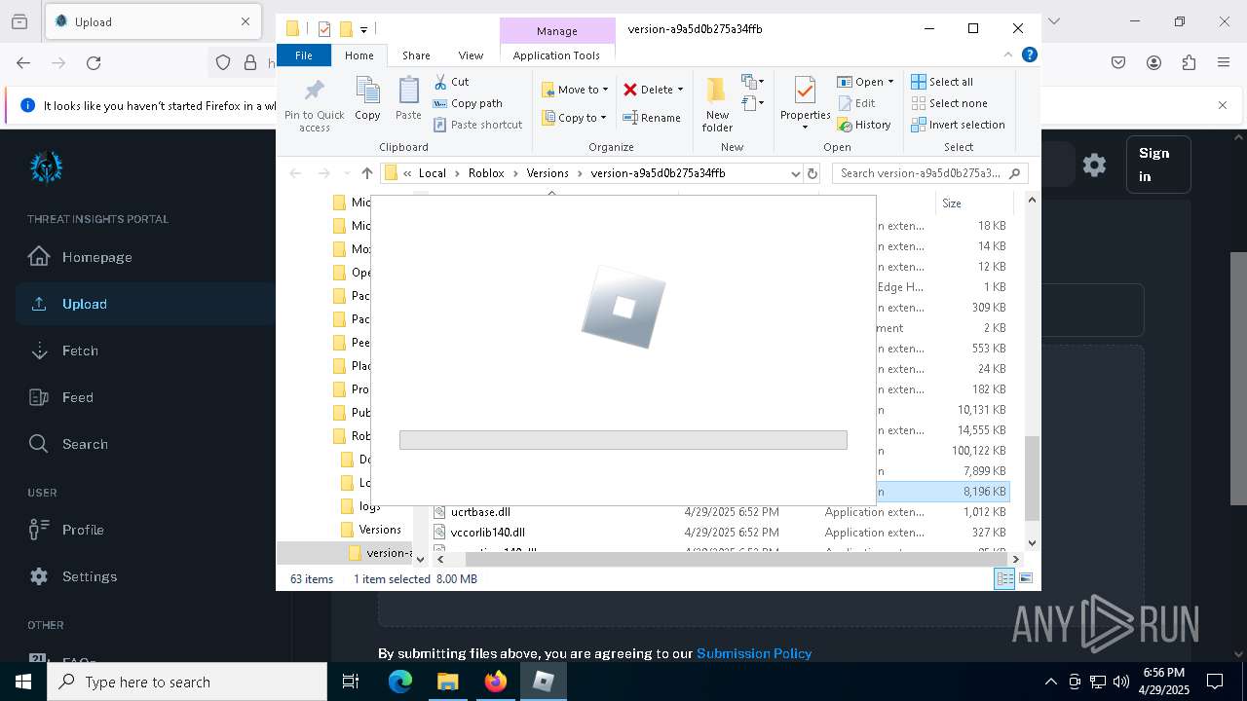This screenshot has height=701, width=1247.
Task: Click Select none in the ribbon
Action: (x=949, y=103)
